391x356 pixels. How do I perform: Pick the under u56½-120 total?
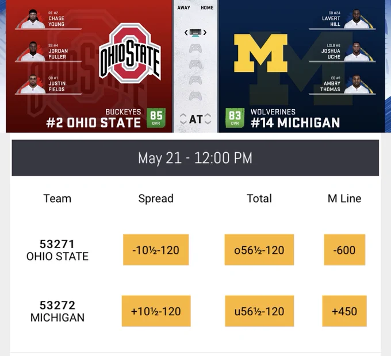(x=259, y=311)
